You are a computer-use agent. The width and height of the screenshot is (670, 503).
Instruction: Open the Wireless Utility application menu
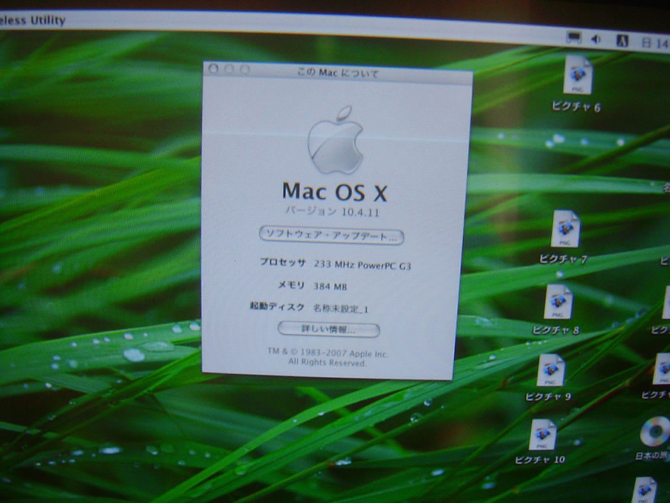pos(33,20)
